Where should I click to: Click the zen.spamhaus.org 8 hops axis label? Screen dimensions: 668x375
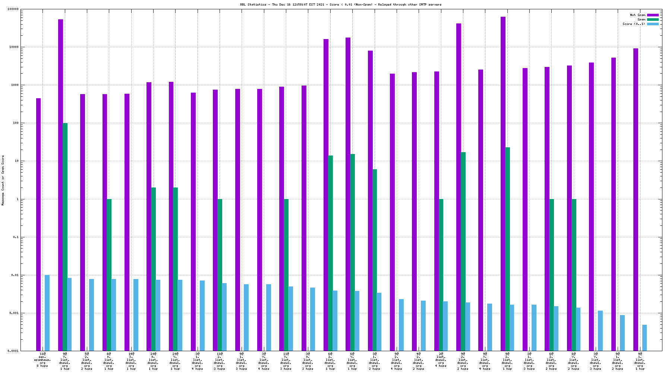click(42, 360)
